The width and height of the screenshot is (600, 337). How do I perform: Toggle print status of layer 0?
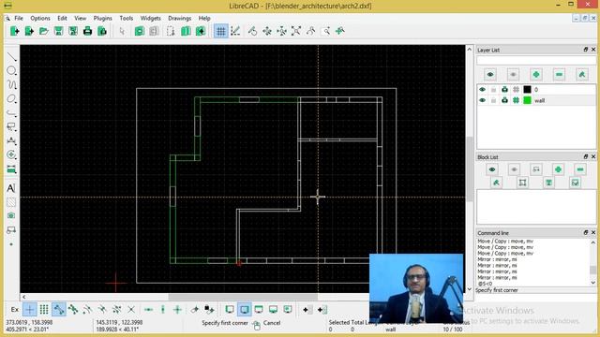504,90
